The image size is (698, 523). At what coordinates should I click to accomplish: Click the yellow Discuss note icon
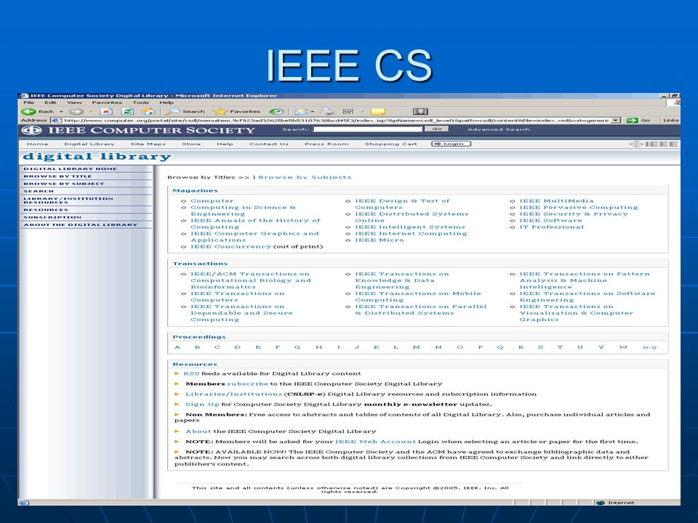377,112
